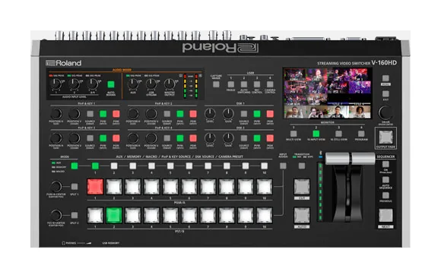
Task: Select the DSK 2 SOURCE button
Action: [244, 138]
